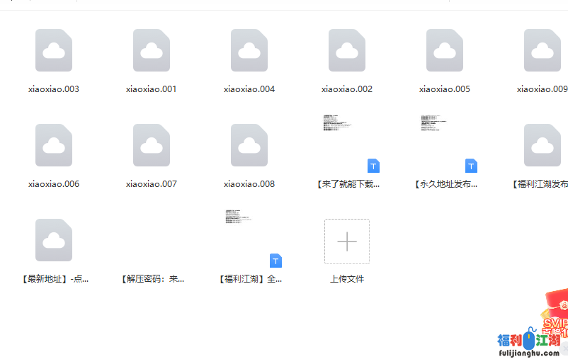Open the xiaoxiao.002 cloud file icon
568x364 pixels.
(x=347, y=50)
